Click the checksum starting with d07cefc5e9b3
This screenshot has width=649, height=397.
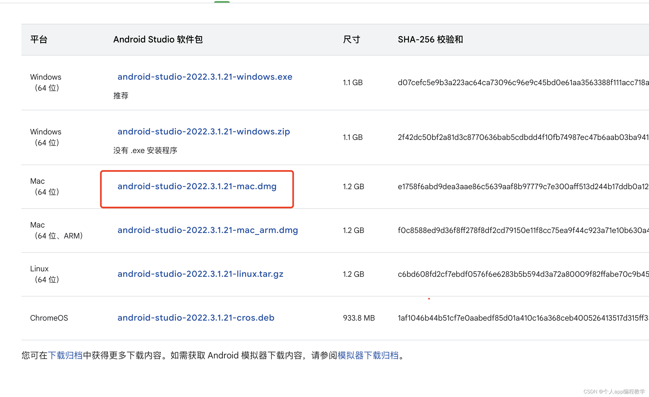[523, 82]
